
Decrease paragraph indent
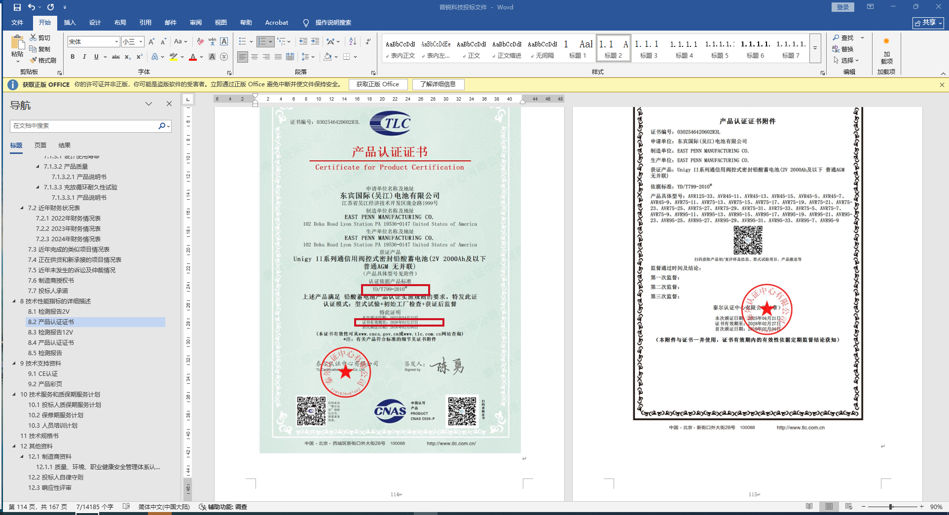[x=303, y=41]
